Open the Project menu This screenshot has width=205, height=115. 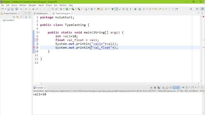[x=49, y=5]
